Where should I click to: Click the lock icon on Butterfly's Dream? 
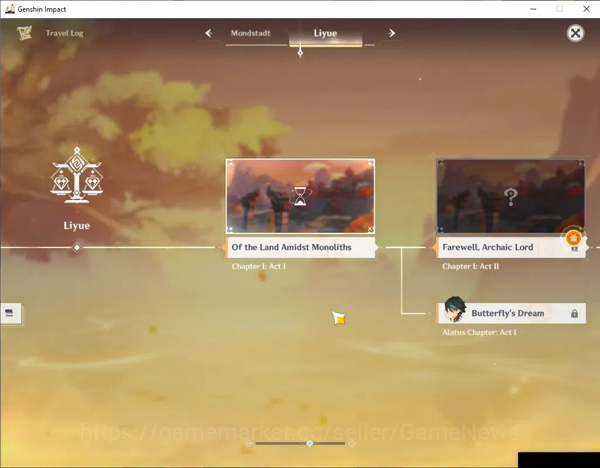tap(574, 314)
